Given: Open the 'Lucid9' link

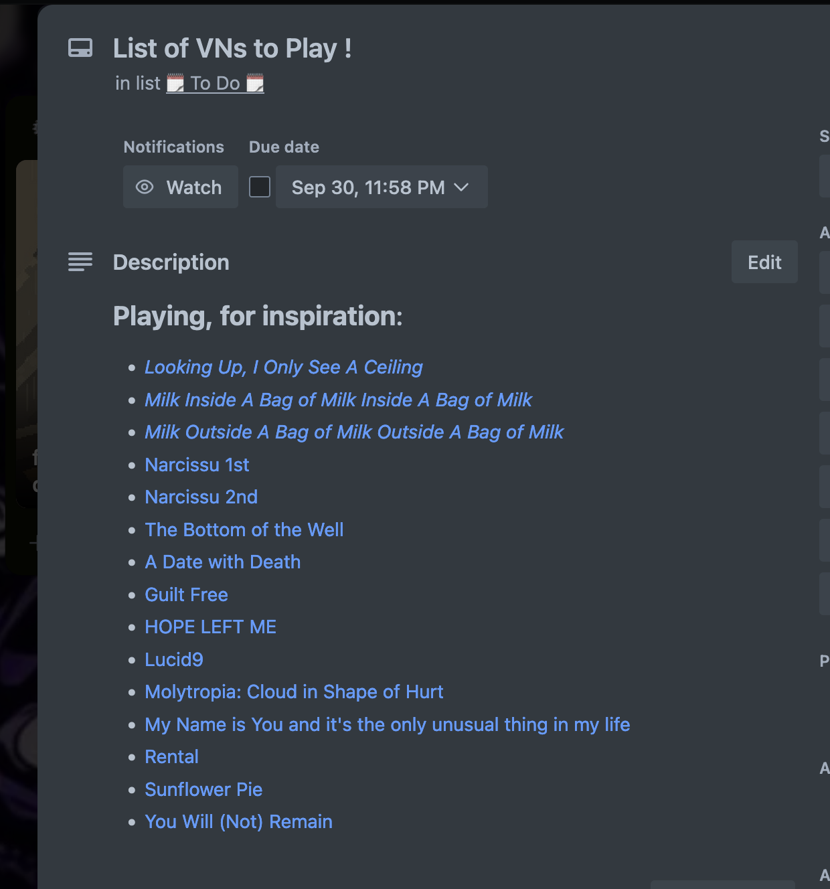Looking at the screenshot, I should click(174, 659).
